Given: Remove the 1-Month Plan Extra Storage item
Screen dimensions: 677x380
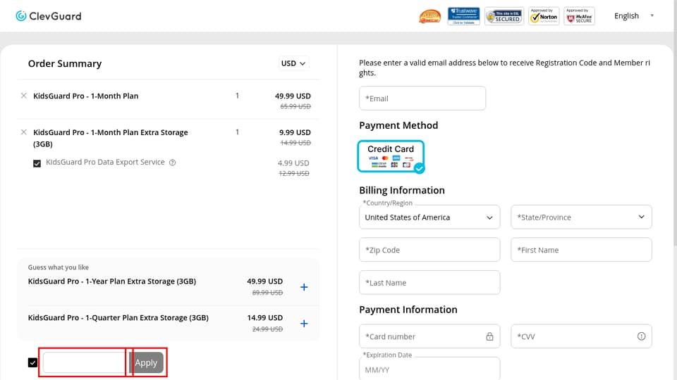Looking at the screenshot, I should point(24,132).
